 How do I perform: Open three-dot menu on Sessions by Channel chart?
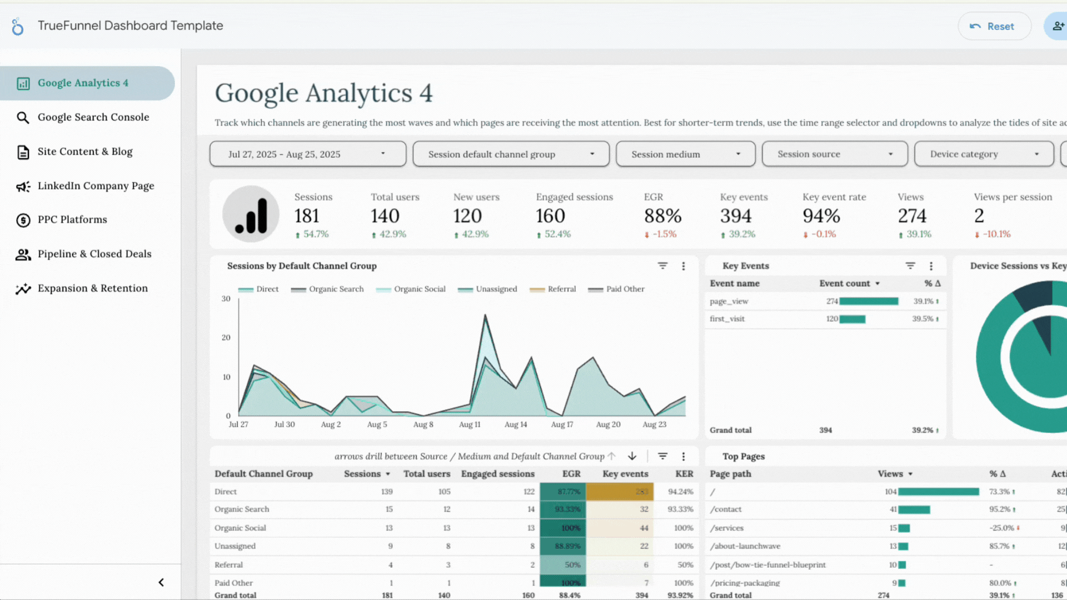point(684,266)
